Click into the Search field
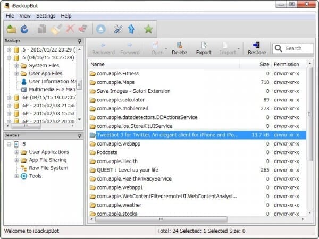 click(x=293, y=48)
